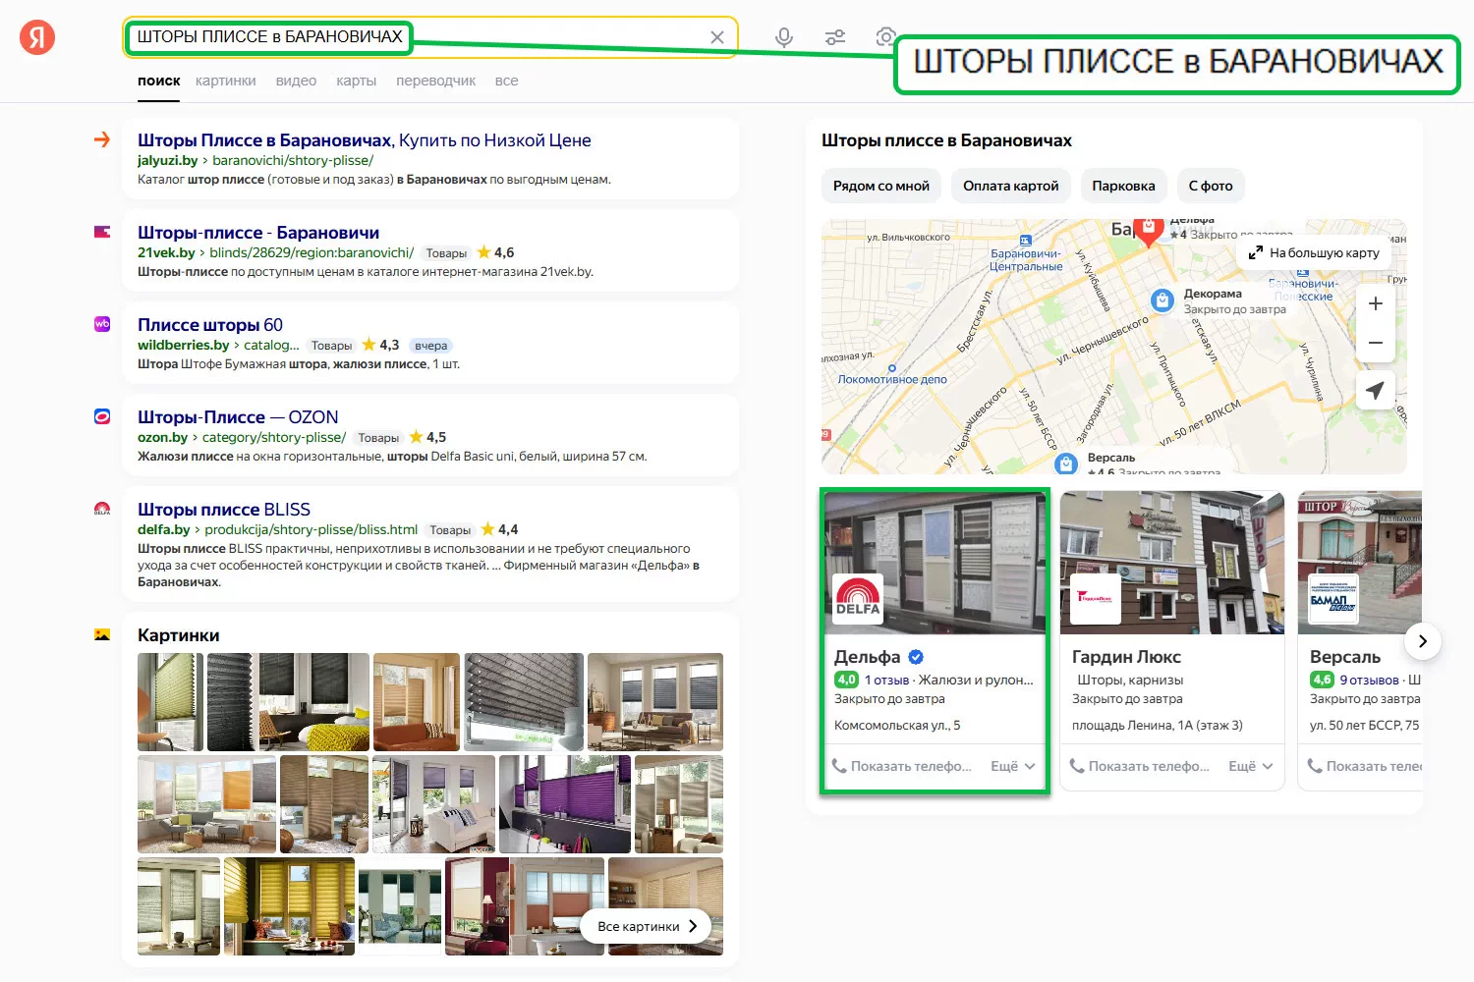Click the 'Все картинки' button
Screen dimensions: 1474x982
pos(647,926)
